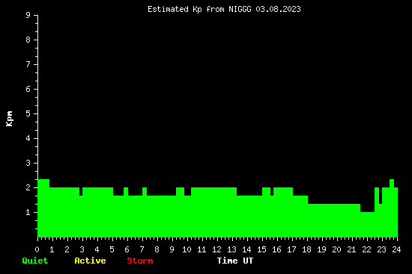Click hour 24 on the time axis
The width and height of the screenshot is (412, 274).
396,249
